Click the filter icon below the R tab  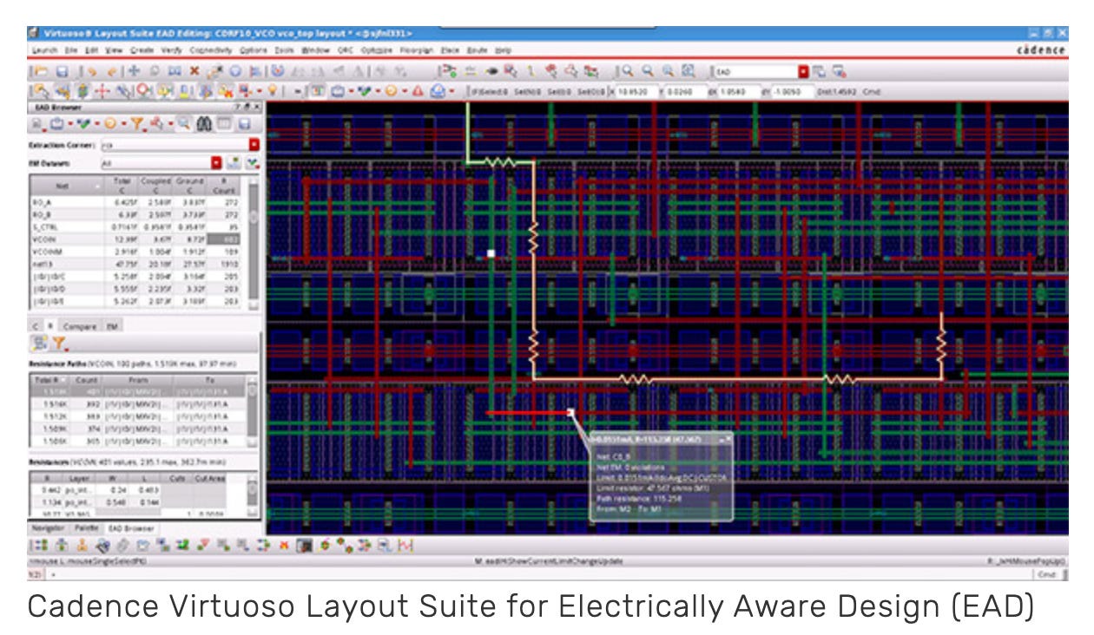[58, 344]
